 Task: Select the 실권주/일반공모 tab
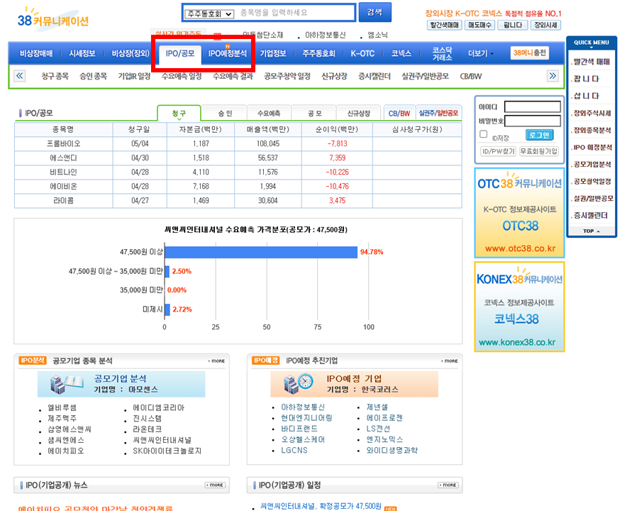[x=438, y=114]
